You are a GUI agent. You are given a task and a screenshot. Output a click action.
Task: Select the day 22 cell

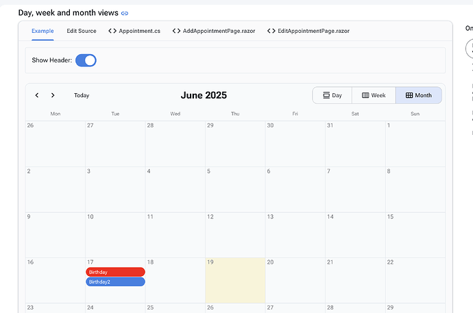point(415,280)
